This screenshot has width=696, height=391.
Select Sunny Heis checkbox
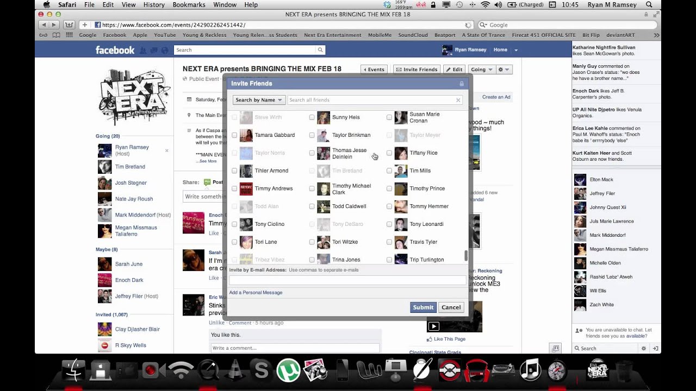[x=312, y=117]
